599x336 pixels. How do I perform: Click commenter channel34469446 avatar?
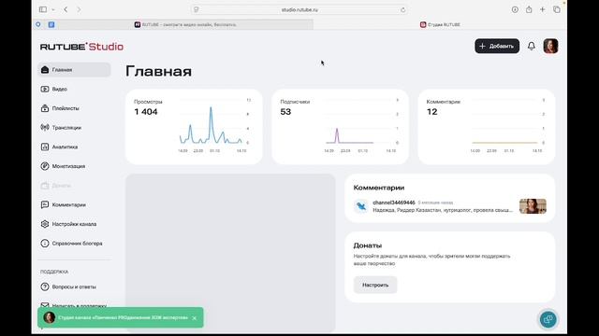(x=361, y=206)
